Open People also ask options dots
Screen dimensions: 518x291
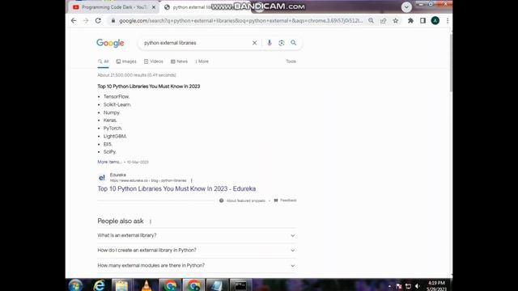[x=151, y=221]
